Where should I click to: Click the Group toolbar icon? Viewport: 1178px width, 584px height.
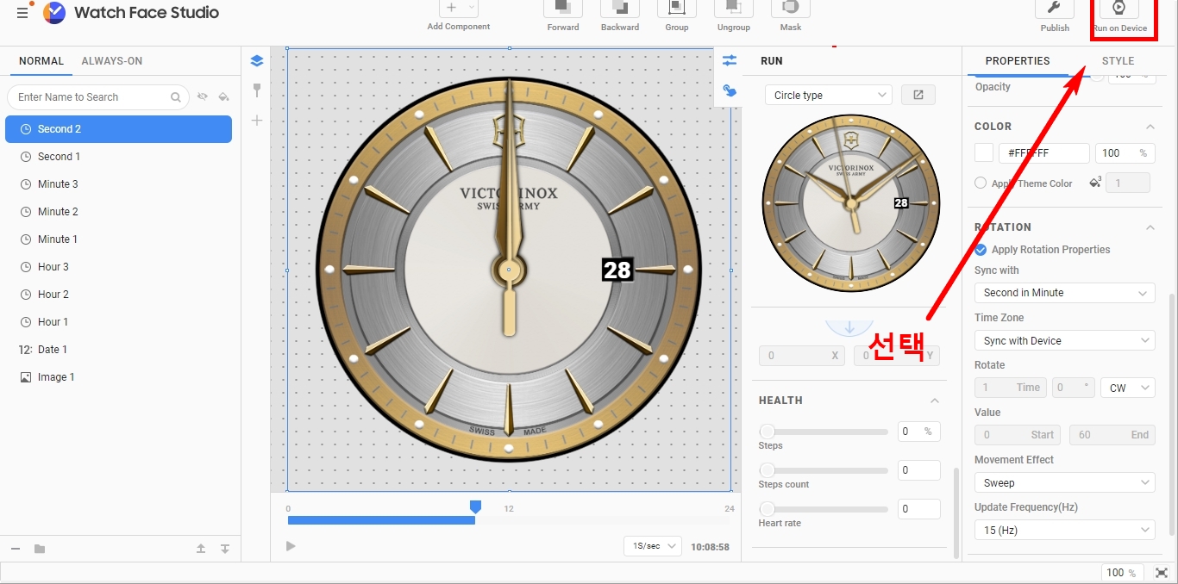pyautogui.click(x=676, y=8)
